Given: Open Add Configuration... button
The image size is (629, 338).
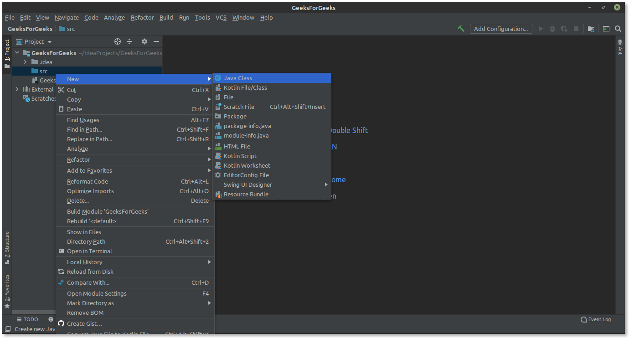Looking at the screenshot, I should (x=501, y=29).
